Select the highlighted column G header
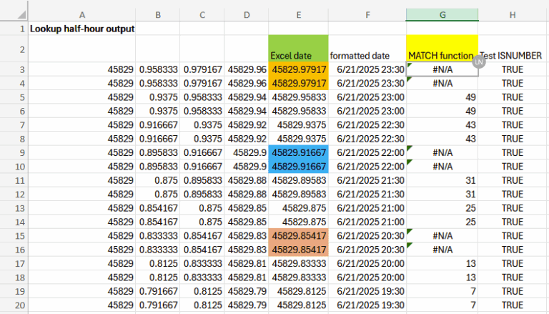This screenshot has width=549, height=314. coord(442,15)
